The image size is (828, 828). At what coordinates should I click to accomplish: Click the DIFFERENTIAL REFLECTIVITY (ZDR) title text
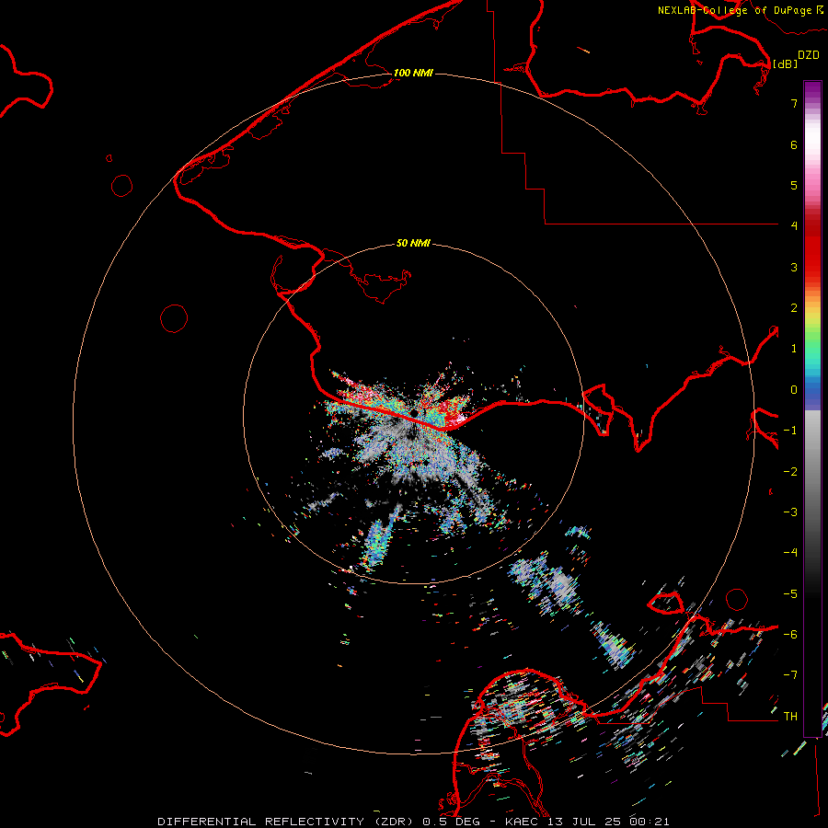pyautogui.click(x=287, y=822)
